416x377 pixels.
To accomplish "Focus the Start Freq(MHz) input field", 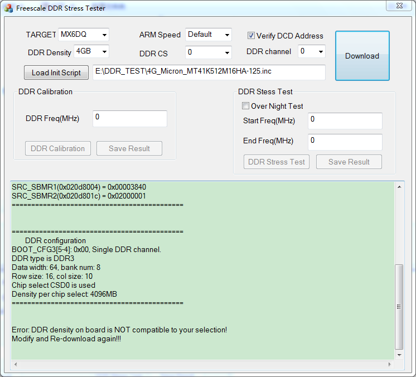I will 345,120.
